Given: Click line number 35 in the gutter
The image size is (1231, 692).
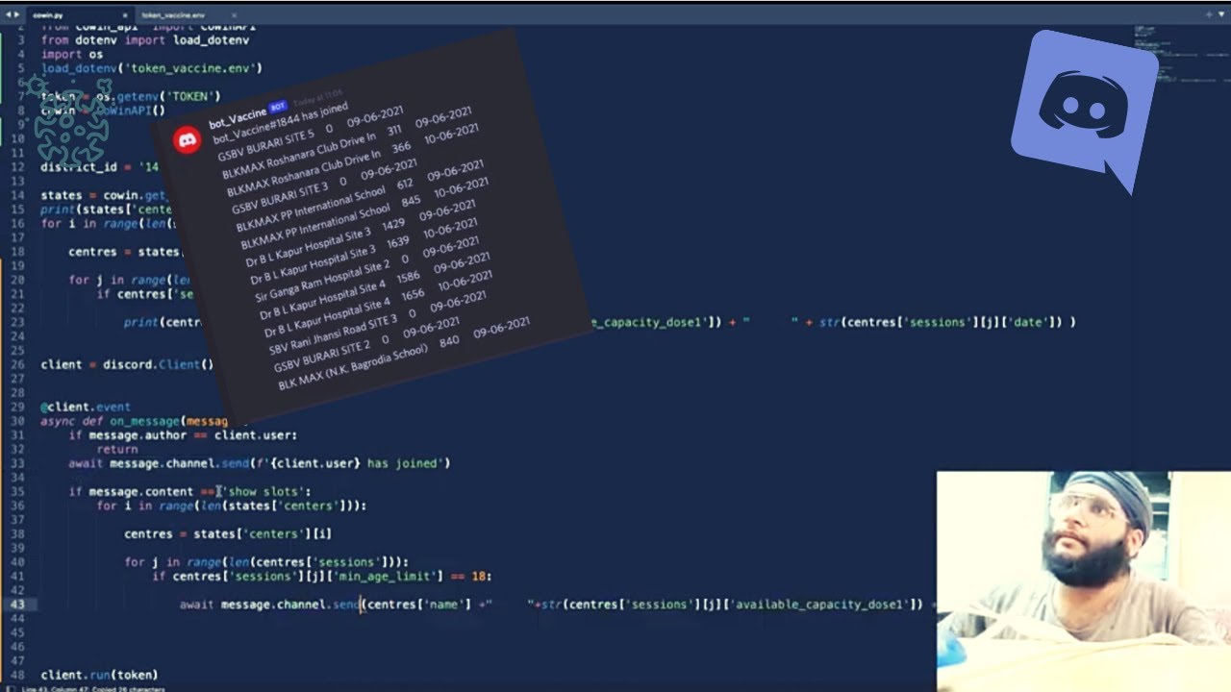Looking at the screenshot, I should coord(18,491).
